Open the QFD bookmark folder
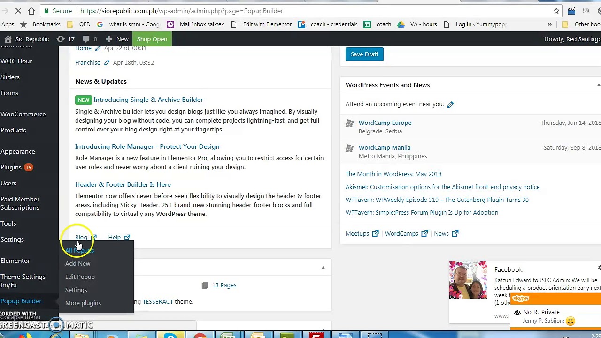 [x=78, y=24]
